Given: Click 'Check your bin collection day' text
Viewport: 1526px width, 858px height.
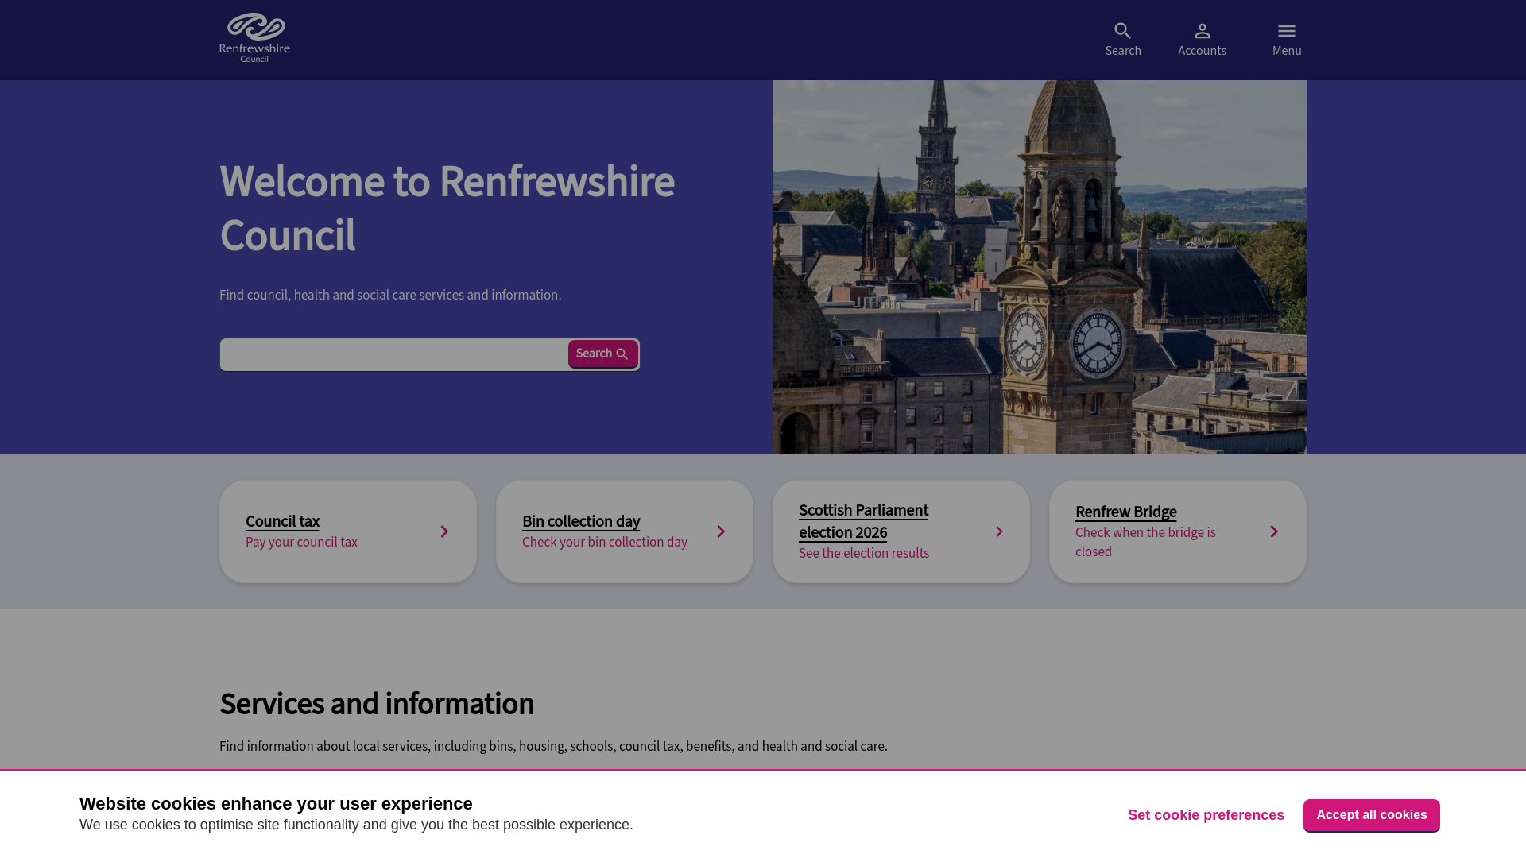Looking at the screenshot, I should pos(604,543).
